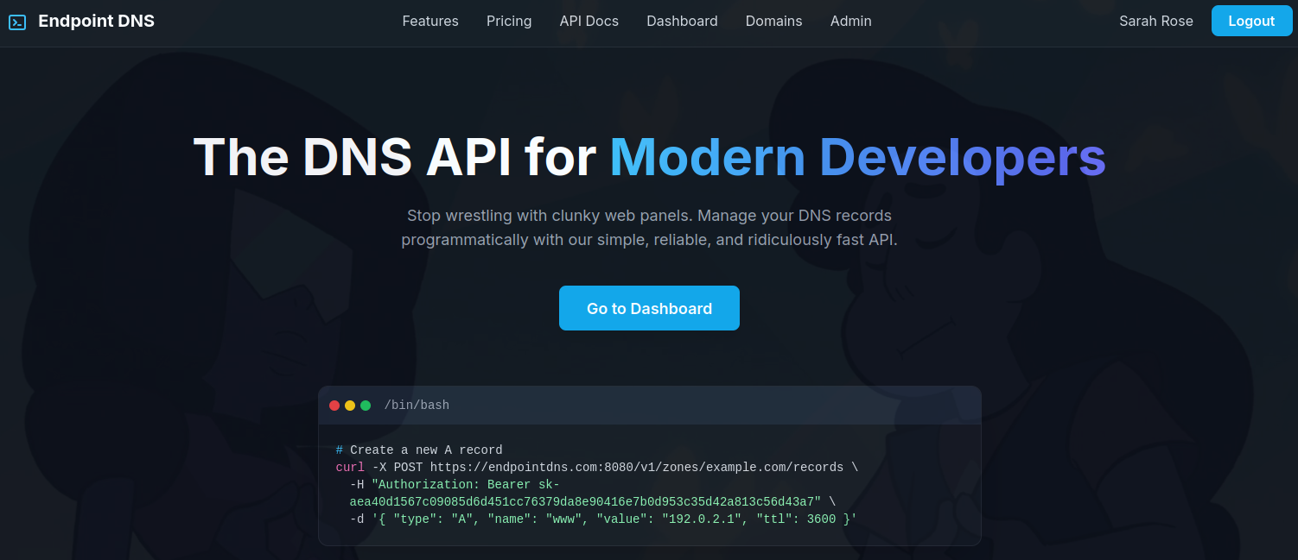Open the Features nav item
This screenshot has height=560, width=1298.
[x=430, y=22]
